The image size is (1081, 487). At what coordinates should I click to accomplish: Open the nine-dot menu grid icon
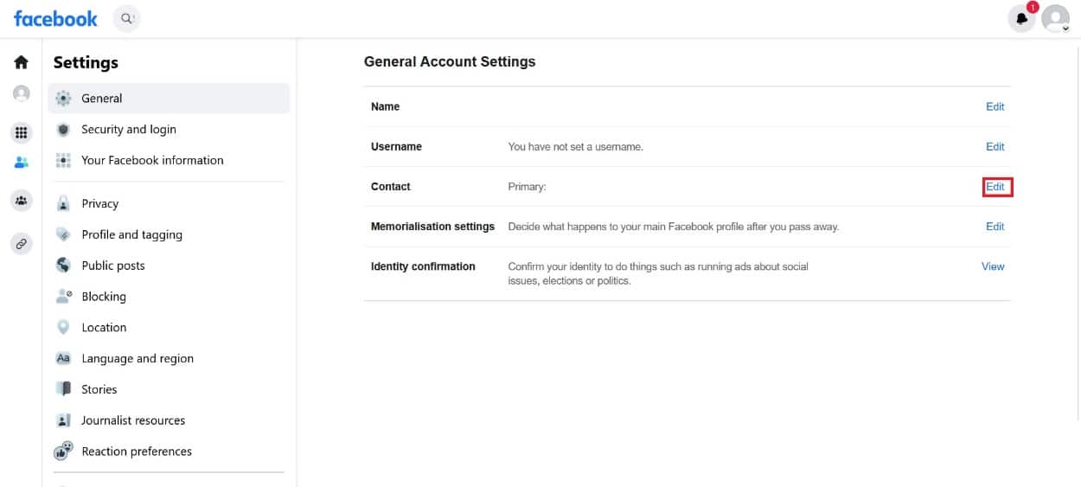pos(22,133)
